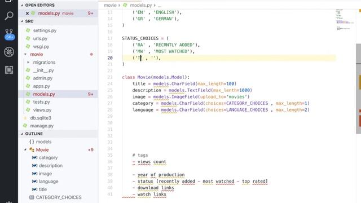Click 'download links' note line
The height and width of the screenshot is (203, 361).
pyautogui.click(x=153, y=188)
